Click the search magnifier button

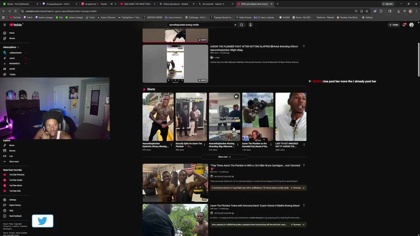tap(241, 25)
